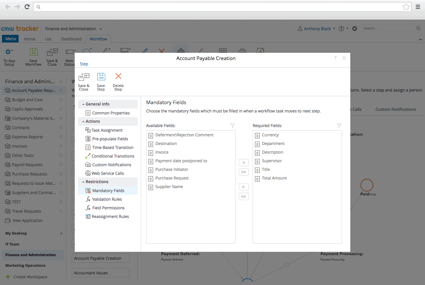
Task: Open the Menu tab
Action: tap(11, 39)
